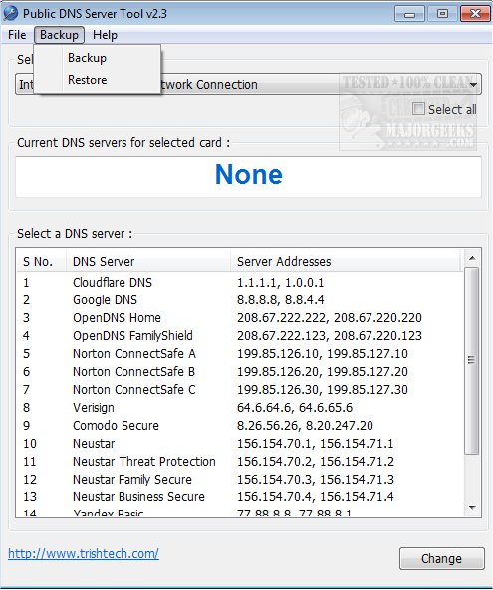Tick the Select all checkbox
Screen dimensions: 493x590
pyautogui.click(x=418, y=109)
